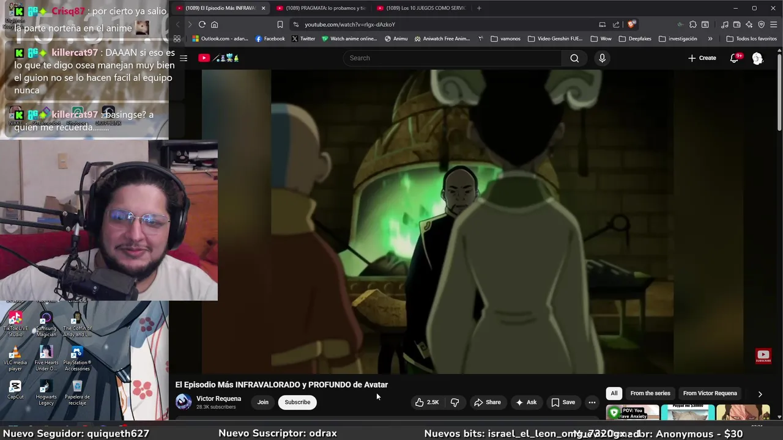Dislike the video with thumbs down
The height and width of the screenshot is (440, 783).
pyautogui.click(x=455, y=402)
